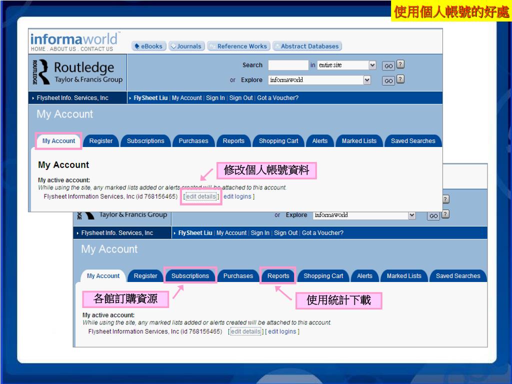Image resolution: width=512 pixels, height=384 pixels.
Task: Click CONTACT US link in header
Action: tap(96, 49)
